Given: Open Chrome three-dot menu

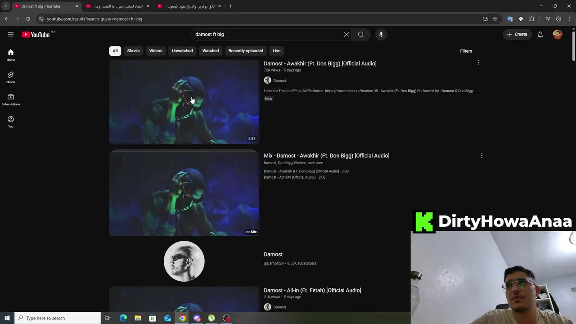Looking at the screenshot, I should coord(569,19).
